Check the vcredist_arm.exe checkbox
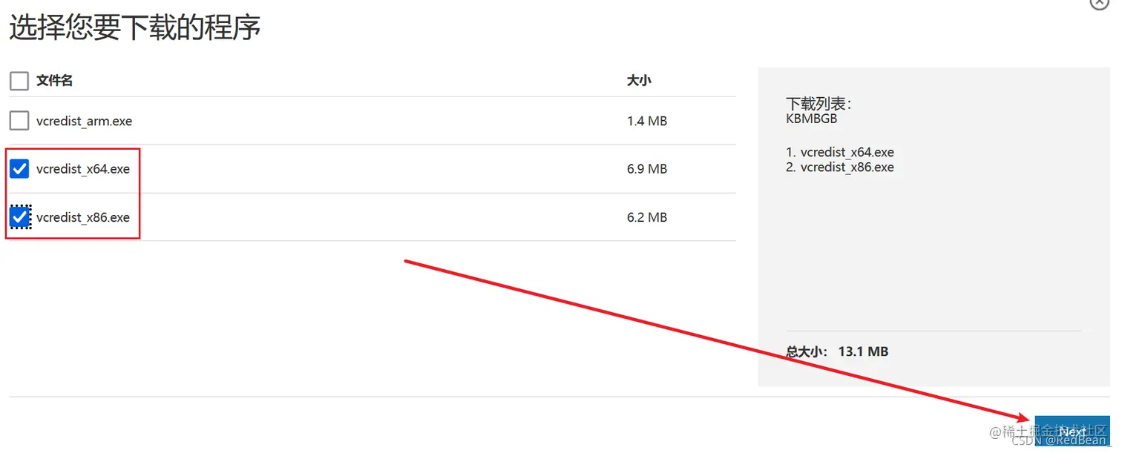The height and width of the screenshot is (453, 1122). tap(19, 120)
